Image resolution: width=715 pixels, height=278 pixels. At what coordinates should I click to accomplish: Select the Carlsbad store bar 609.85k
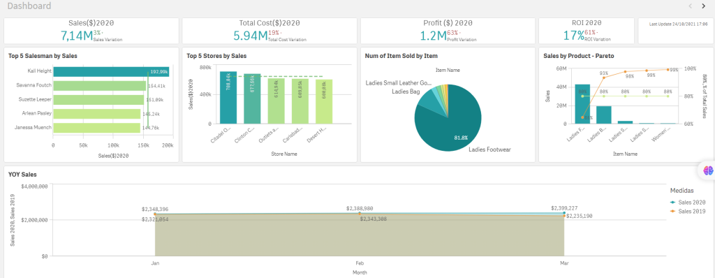coord(300,101)
